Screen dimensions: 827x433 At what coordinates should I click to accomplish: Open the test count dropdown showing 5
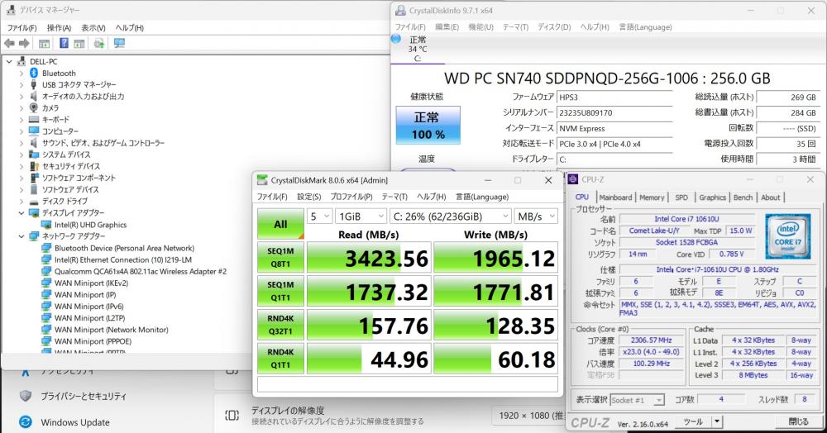[318, 216]
